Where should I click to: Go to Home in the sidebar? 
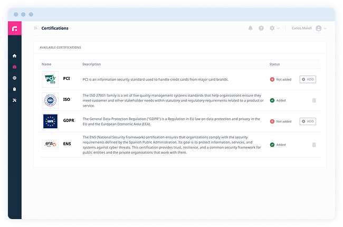point(15,56)
